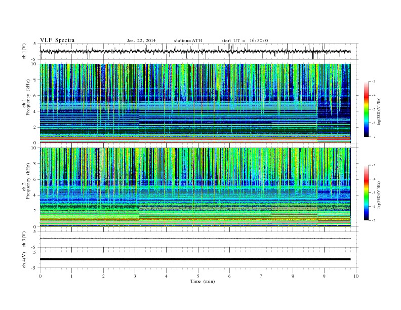Click the 'Time (min)' axis title
Image resolution: width=401 pixels, height=310 pixels.
coord(203,281)
